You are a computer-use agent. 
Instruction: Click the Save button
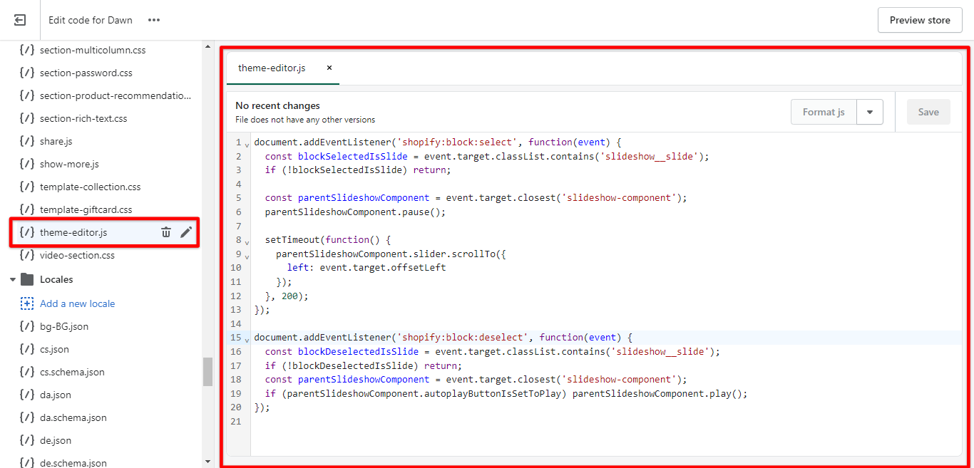tap(928, 112)
